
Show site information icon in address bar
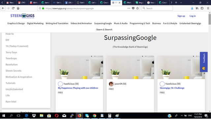(x=40, y=8)
